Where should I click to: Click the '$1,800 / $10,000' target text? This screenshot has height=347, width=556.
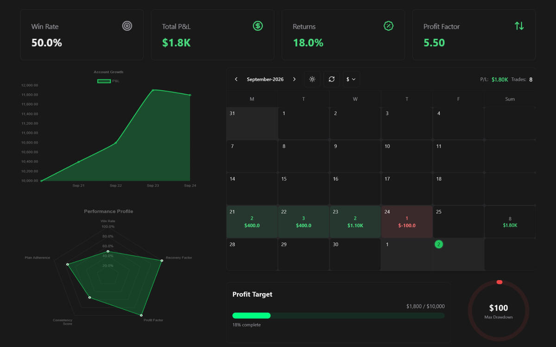coord(425,306)
